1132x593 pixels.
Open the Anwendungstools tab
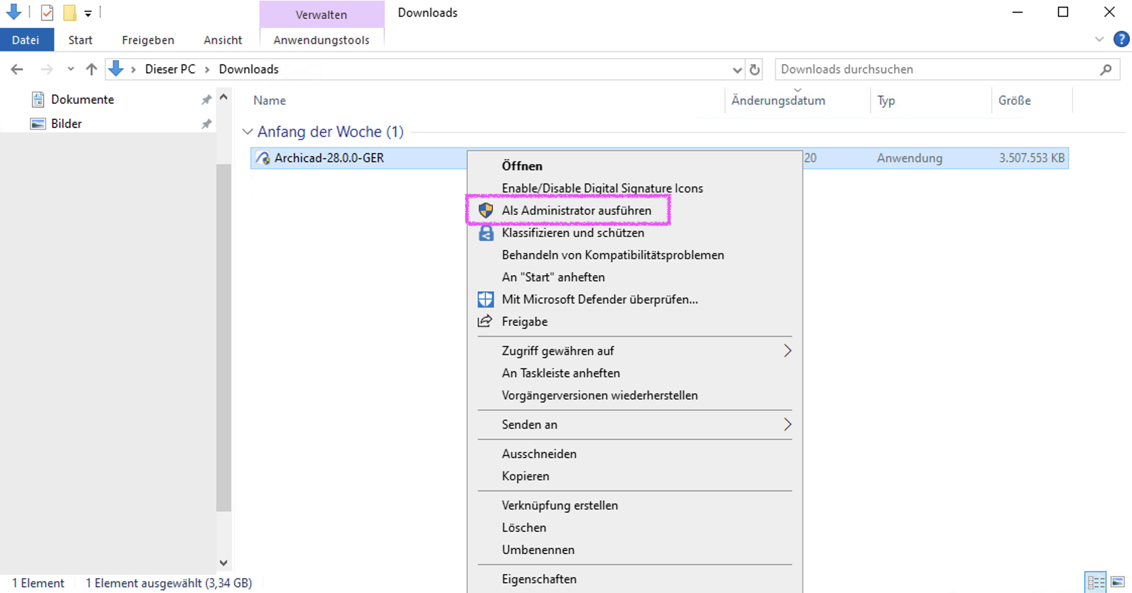[322, 40]
